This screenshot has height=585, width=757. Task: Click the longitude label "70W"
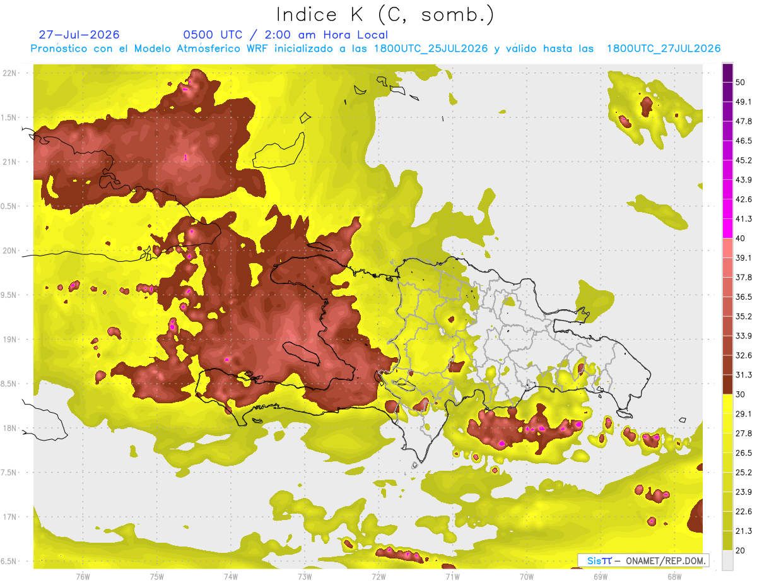527,576
